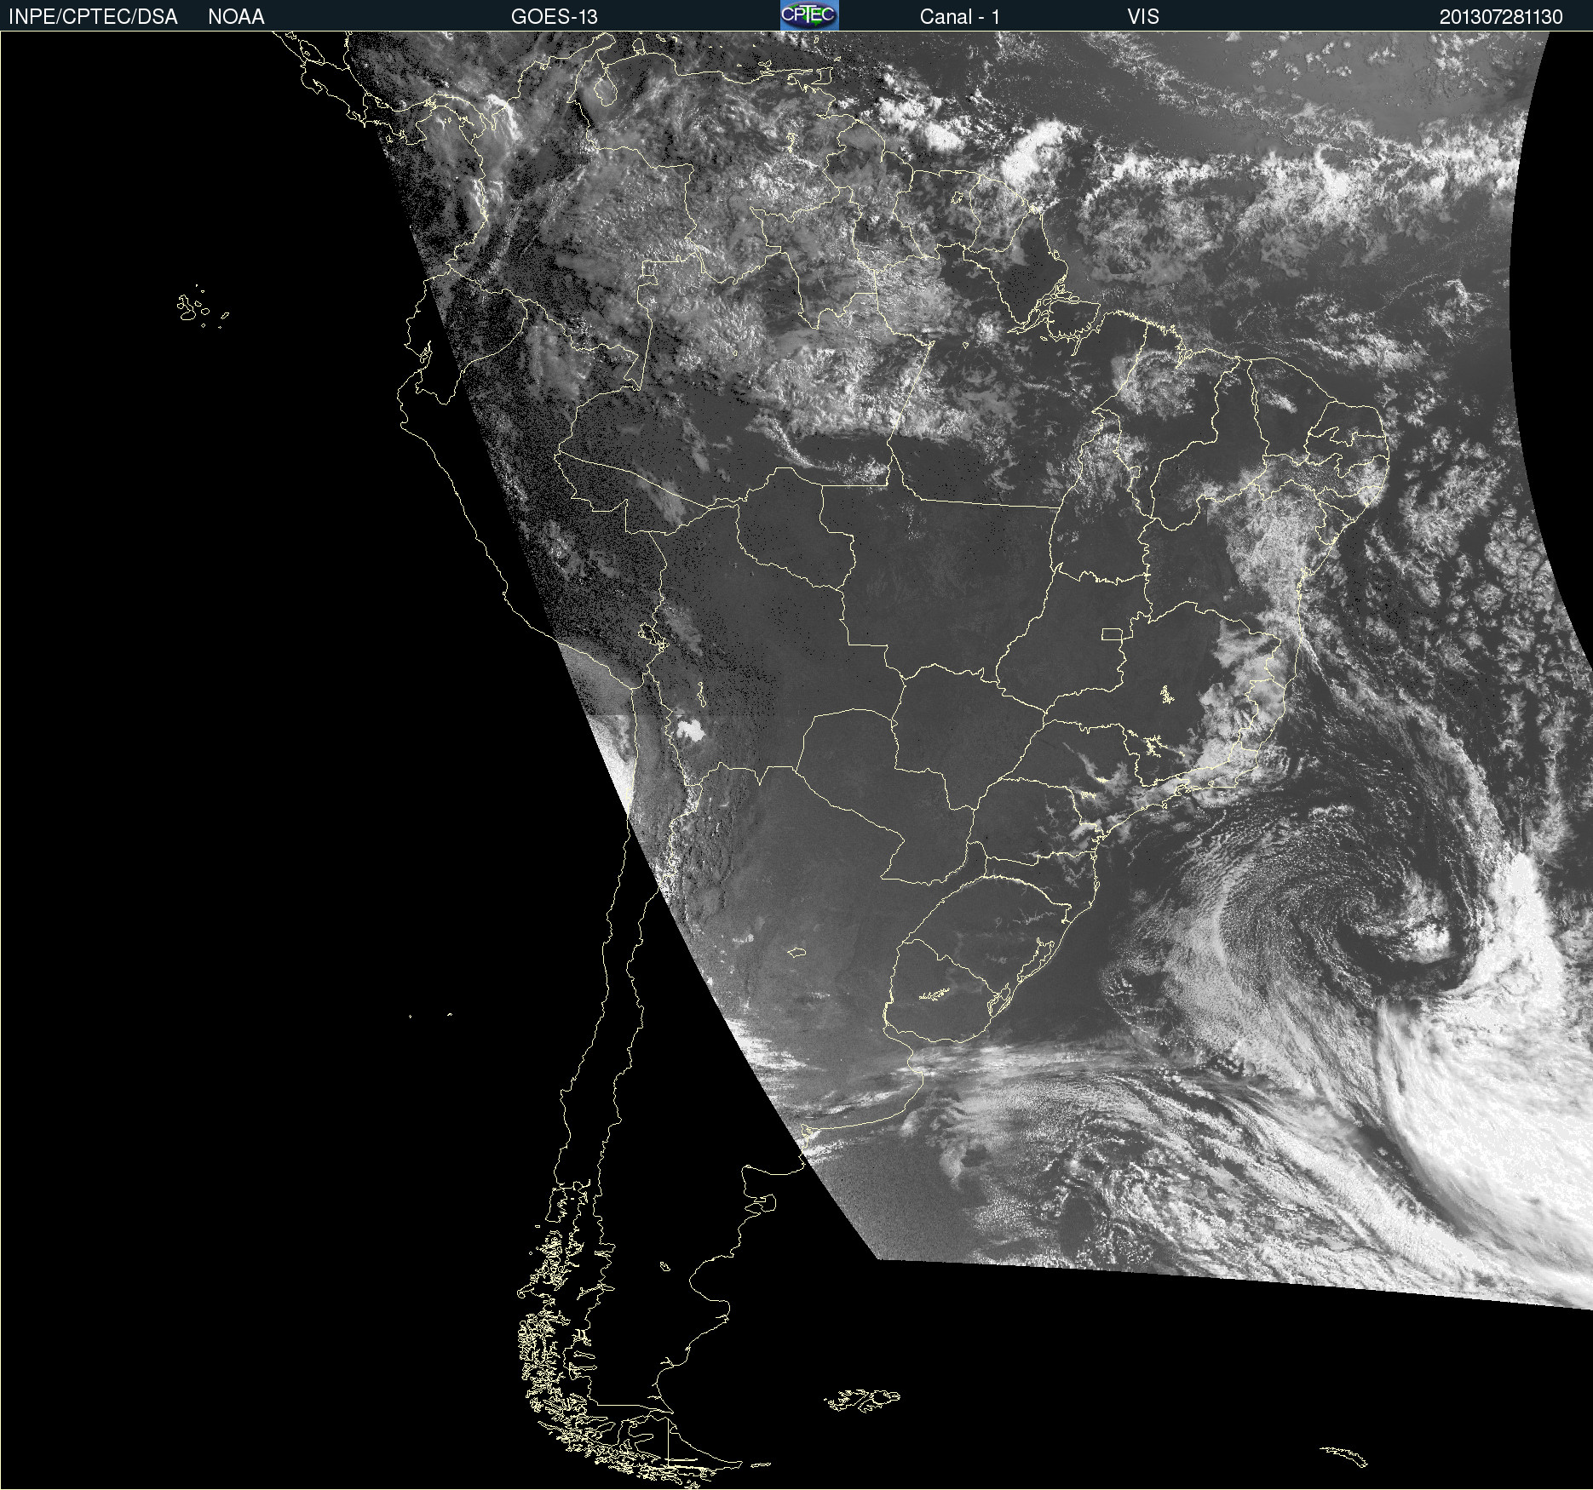Image resolution: width=1593 pixels, height=1490 pixels.
Task: Click the 201307281130 timestamp
Action: click(1501, 17)
